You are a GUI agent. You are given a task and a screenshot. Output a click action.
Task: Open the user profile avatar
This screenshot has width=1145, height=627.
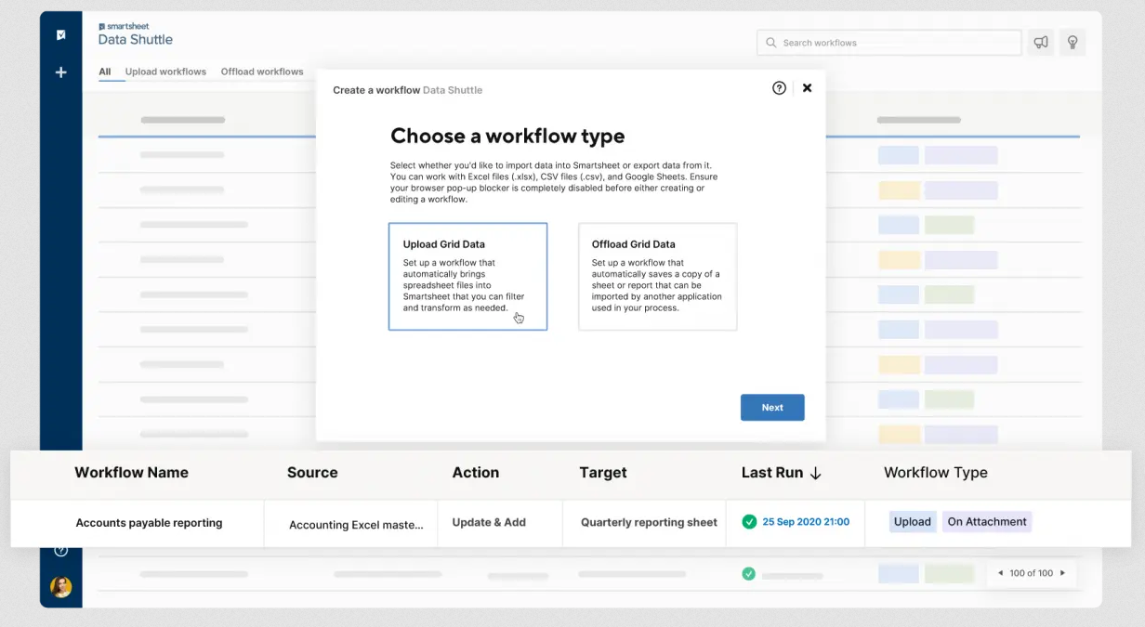(61, 587)
